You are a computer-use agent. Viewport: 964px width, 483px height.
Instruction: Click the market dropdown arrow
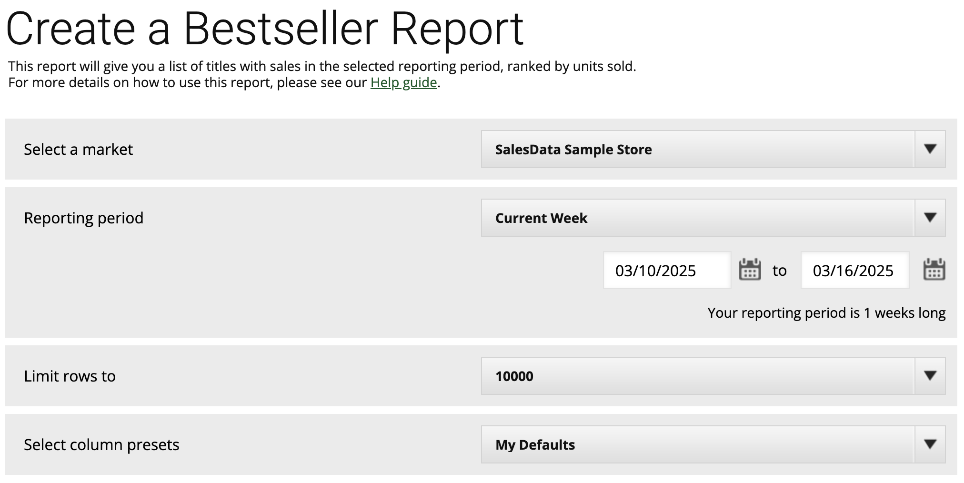[x=930, y=149]
